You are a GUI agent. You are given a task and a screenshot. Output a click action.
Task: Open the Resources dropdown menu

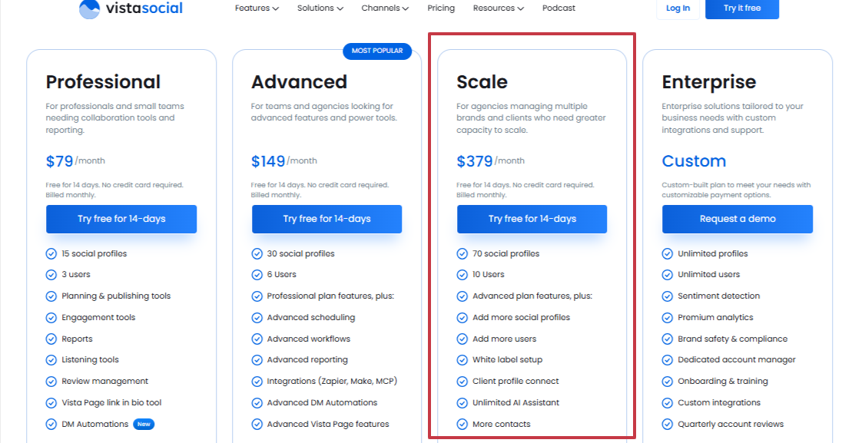click(x=498, y=8)
